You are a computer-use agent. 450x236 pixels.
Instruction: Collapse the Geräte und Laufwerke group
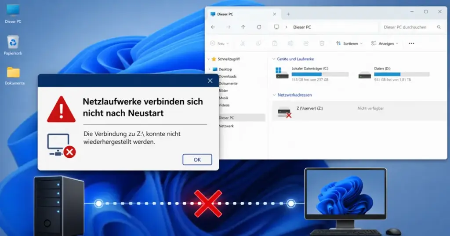click(273, 59)
